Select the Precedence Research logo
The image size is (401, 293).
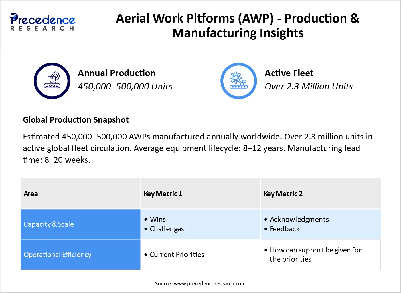point(42,22)
